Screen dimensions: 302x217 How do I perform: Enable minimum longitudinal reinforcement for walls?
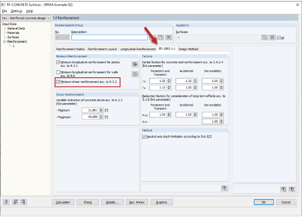tap(58, 72)
